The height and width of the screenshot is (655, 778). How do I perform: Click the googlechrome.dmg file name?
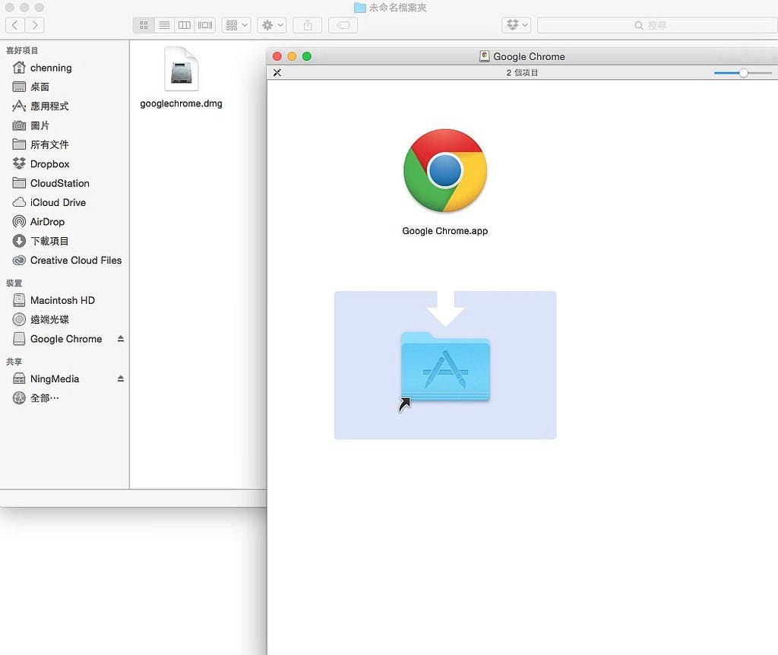pyautogui.click(x=181, y=103)
